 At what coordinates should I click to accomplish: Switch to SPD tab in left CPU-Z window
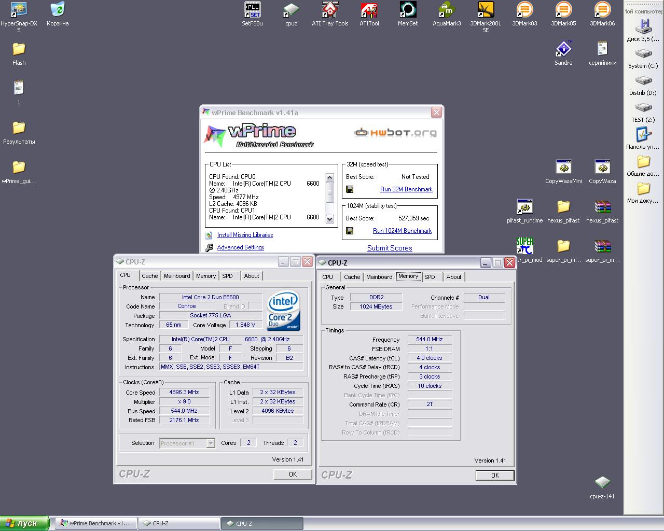click(228, 276)
